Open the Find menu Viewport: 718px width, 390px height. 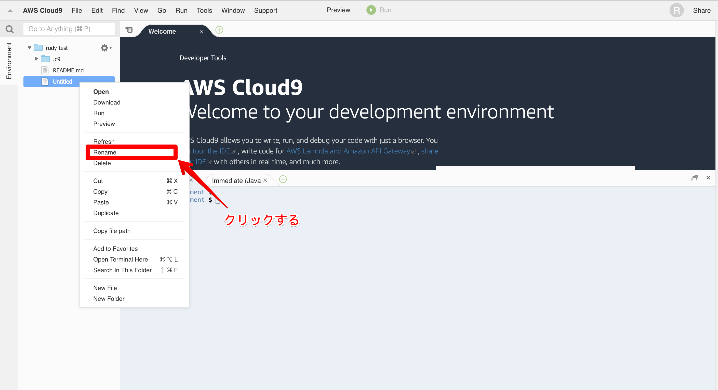click(x=118, y=11)
